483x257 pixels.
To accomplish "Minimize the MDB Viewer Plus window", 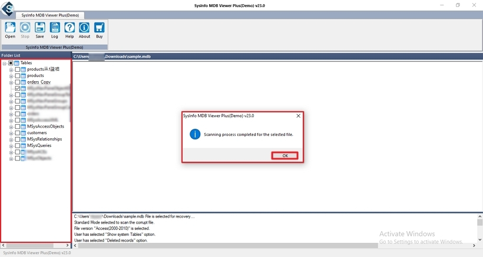I will tap(442, 5).
